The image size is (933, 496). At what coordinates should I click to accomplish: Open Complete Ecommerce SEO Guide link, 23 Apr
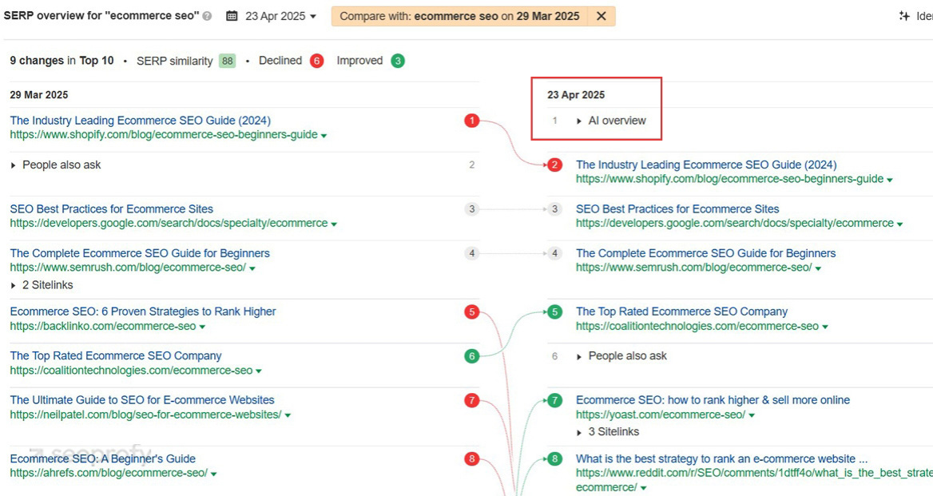point(705,253)
